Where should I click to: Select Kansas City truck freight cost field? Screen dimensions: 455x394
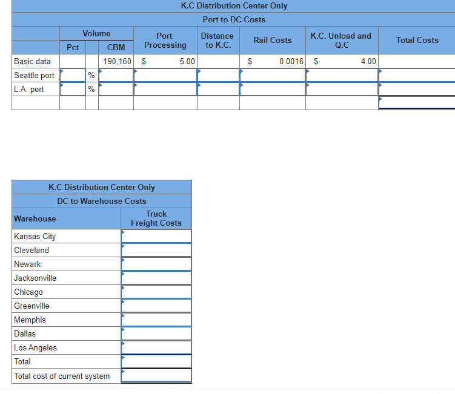coord(156,236)
